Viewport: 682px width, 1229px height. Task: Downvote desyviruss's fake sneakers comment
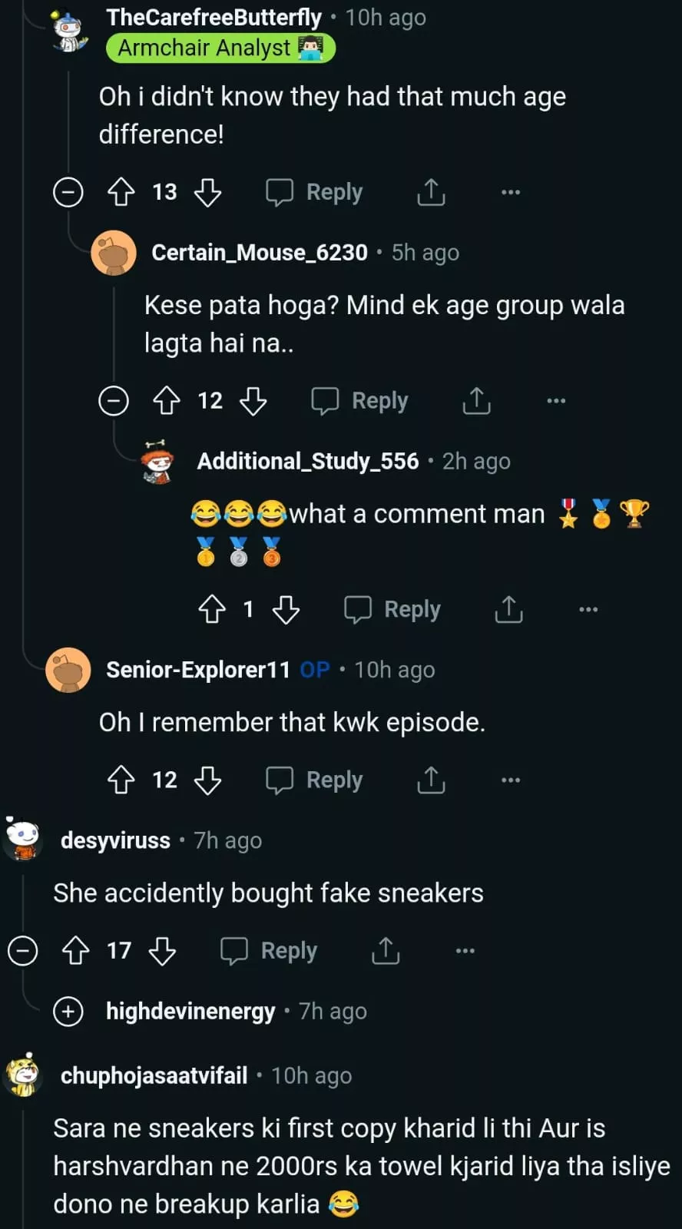coord(162,951)
